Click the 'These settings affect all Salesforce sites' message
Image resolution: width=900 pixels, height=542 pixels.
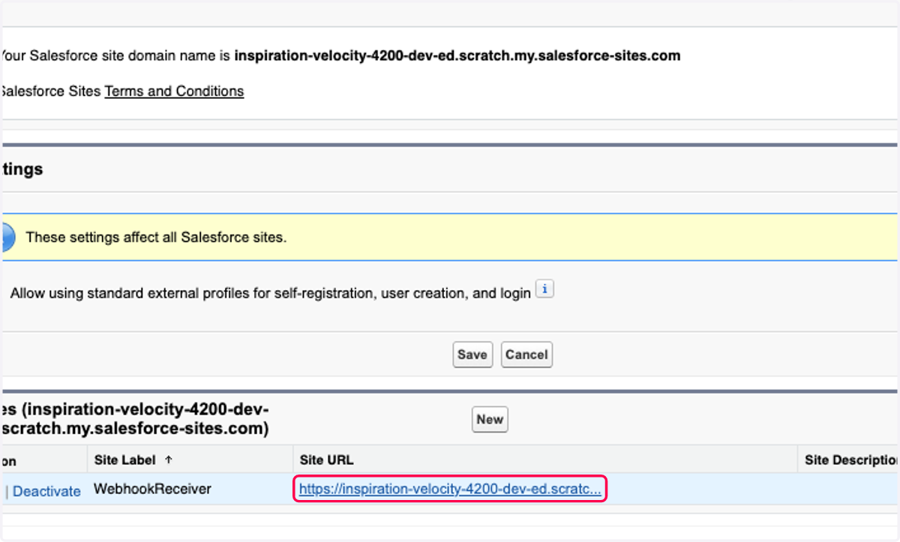[x=156, y=238]
